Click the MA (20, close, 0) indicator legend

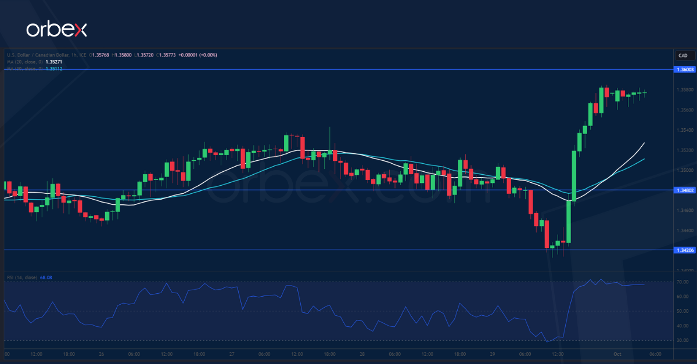(24, 62)
